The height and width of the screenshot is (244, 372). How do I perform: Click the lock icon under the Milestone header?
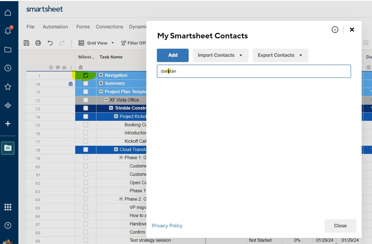pos(81,67)
